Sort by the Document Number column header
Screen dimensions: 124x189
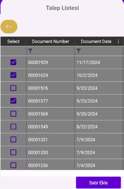point(51,42)
